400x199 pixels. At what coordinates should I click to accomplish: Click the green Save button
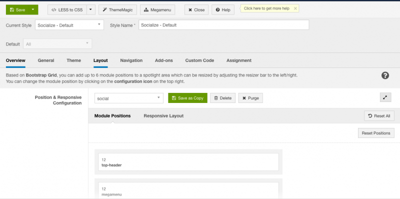tap(17, 9)
